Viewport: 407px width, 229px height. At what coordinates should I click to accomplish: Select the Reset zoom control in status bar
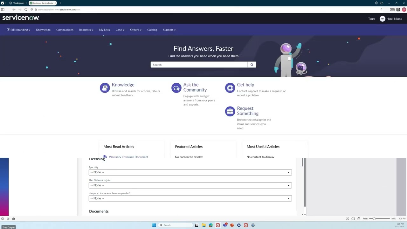[x=365, y=219]
